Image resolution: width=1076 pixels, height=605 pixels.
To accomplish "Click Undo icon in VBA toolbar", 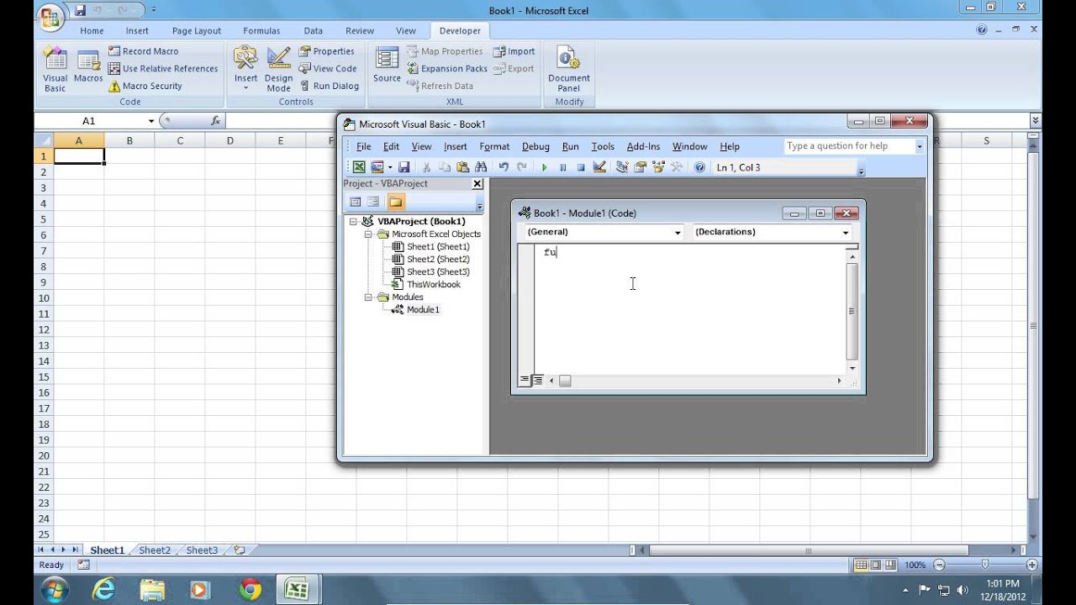I will [504, 167].
